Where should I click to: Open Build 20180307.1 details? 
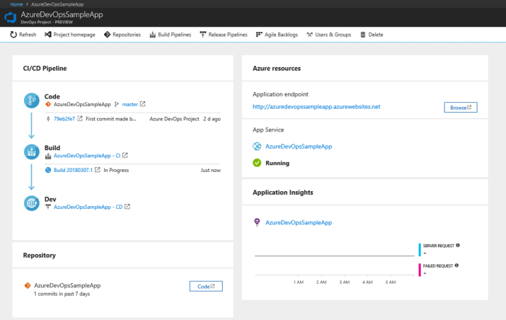pos(73,170)
